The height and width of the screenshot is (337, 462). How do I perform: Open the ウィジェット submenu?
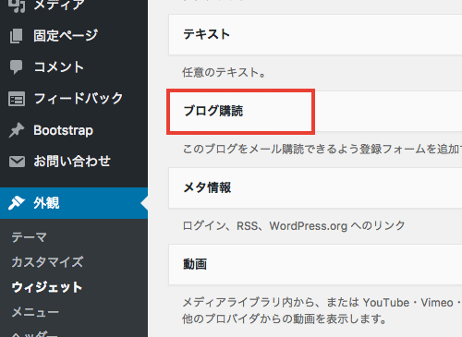(47, 287)
